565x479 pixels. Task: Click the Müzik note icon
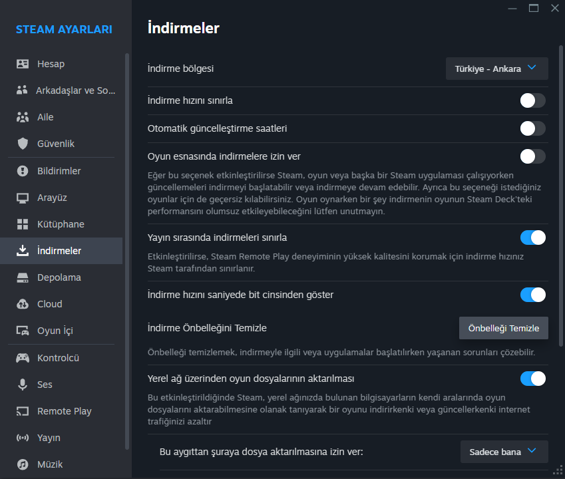click(23, 464)
